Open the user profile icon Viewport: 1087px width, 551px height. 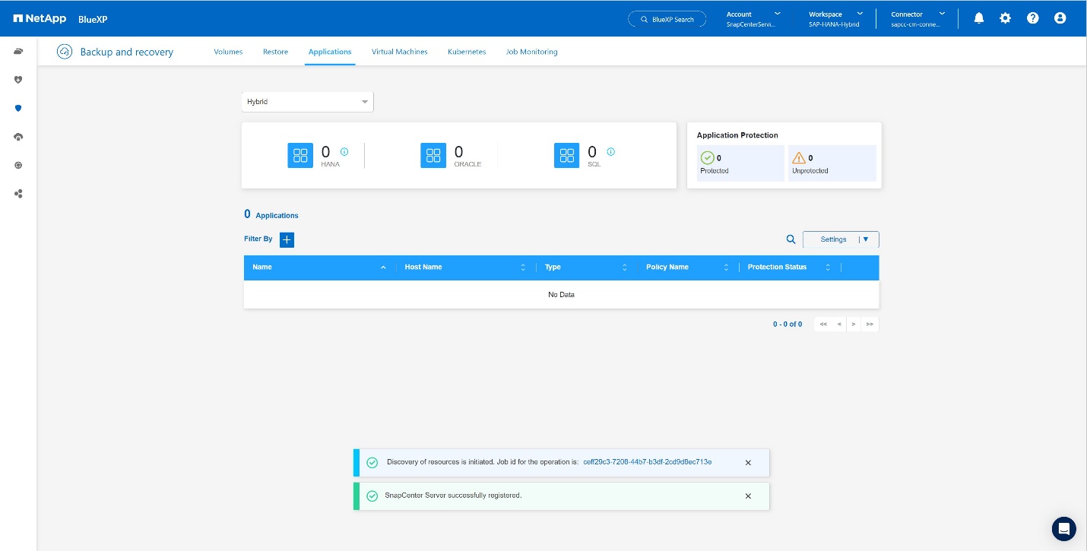point(1060,18)
